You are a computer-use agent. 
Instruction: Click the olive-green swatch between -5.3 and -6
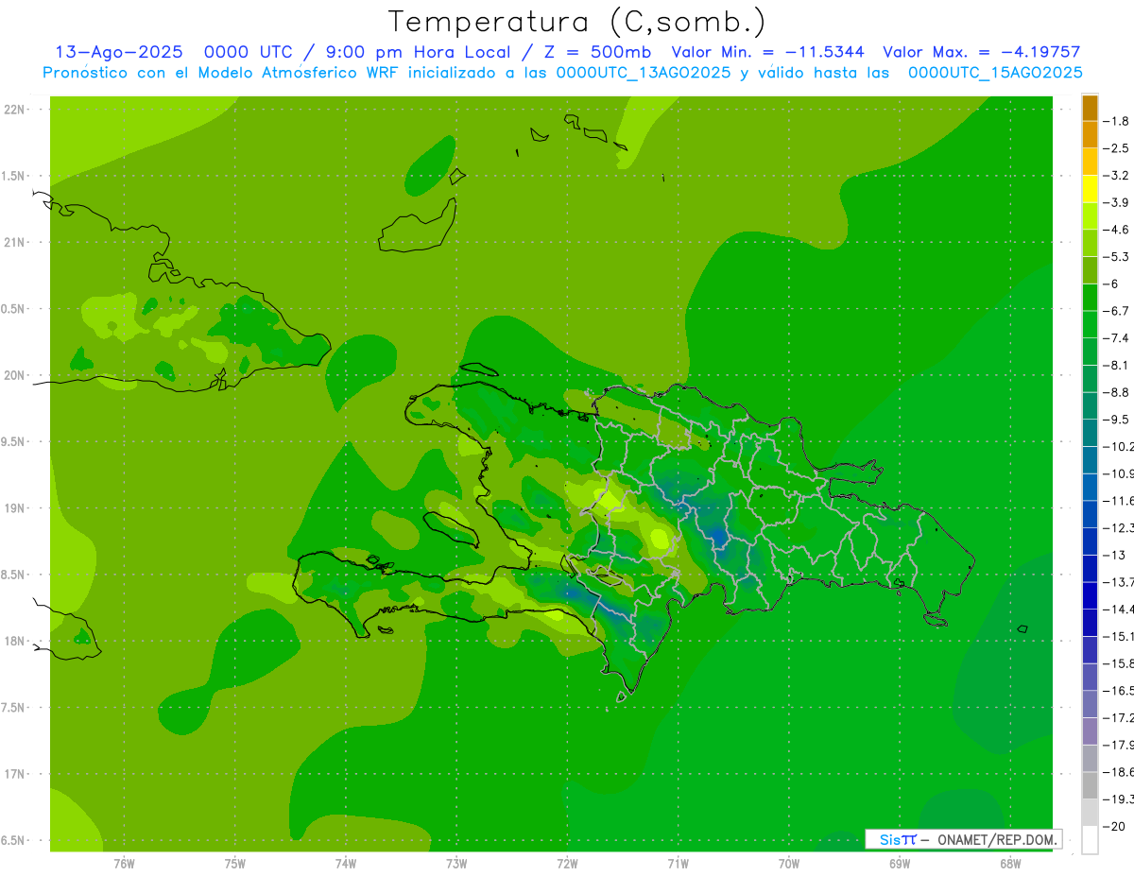point(1091,270)
